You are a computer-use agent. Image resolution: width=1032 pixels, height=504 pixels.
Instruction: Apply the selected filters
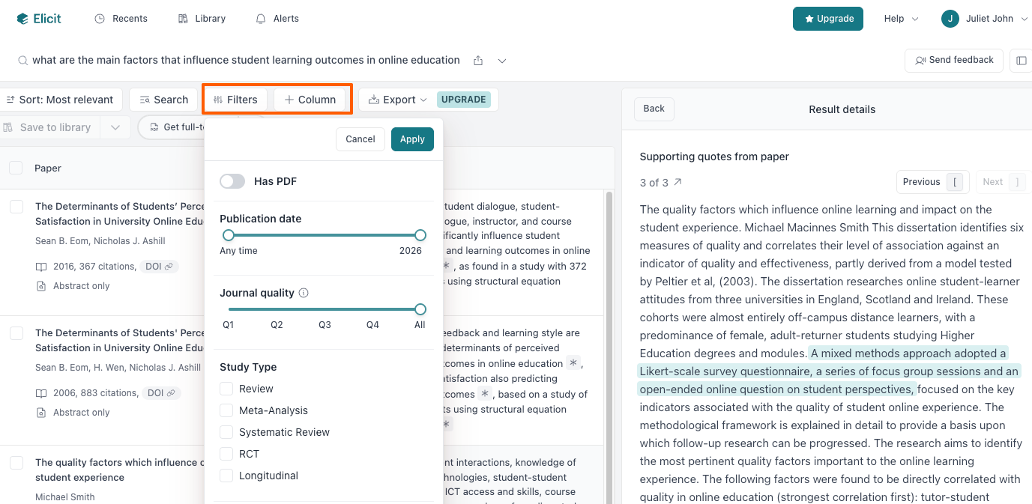coord(411,139)
